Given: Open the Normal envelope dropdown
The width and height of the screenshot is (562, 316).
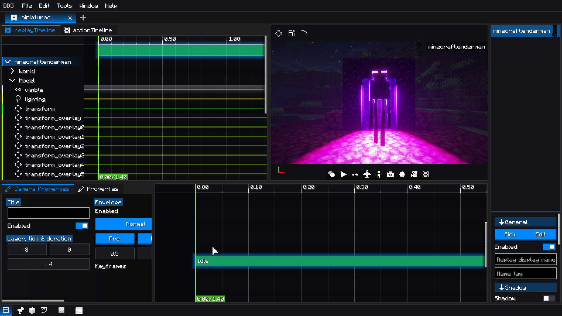Looking at the screenshot, I should [x=124, y=224].
